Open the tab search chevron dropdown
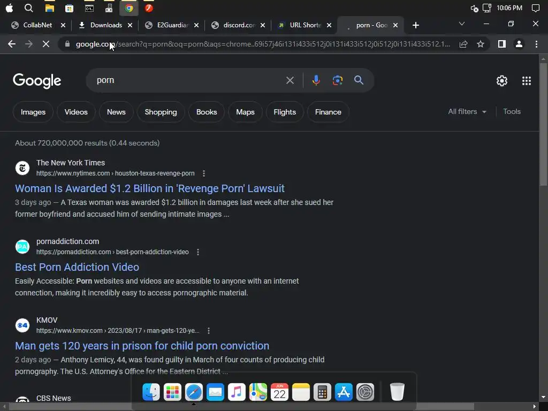548x411 pixels. 462,24
